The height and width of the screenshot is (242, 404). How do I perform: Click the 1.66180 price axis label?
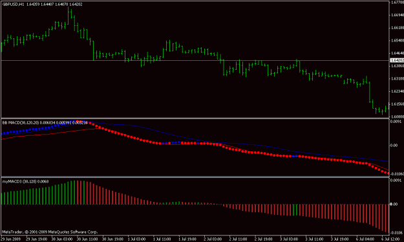398,28
